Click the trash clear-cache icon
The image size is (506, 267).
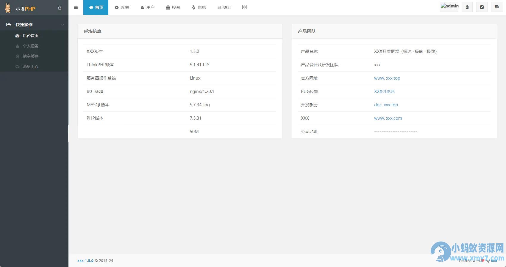pyautogui.click(x=467, y=7)
